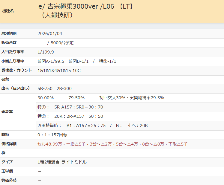Click the 'タイプ' row label
The image size is (224, 185).
click(7, 162)
